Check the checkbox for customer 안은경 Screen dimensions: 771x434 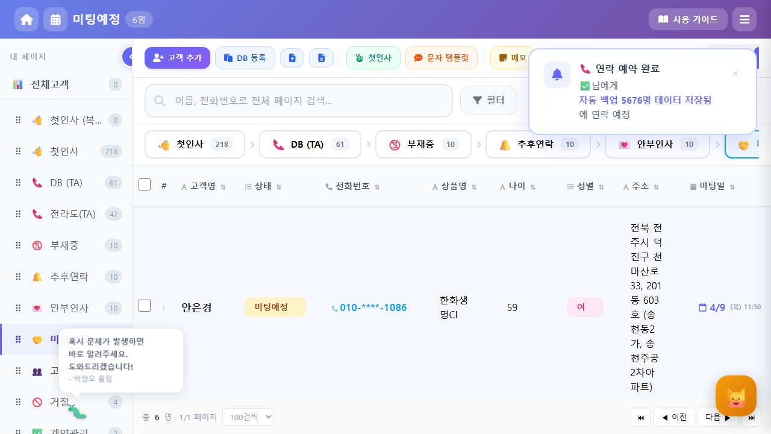point(145,306)
